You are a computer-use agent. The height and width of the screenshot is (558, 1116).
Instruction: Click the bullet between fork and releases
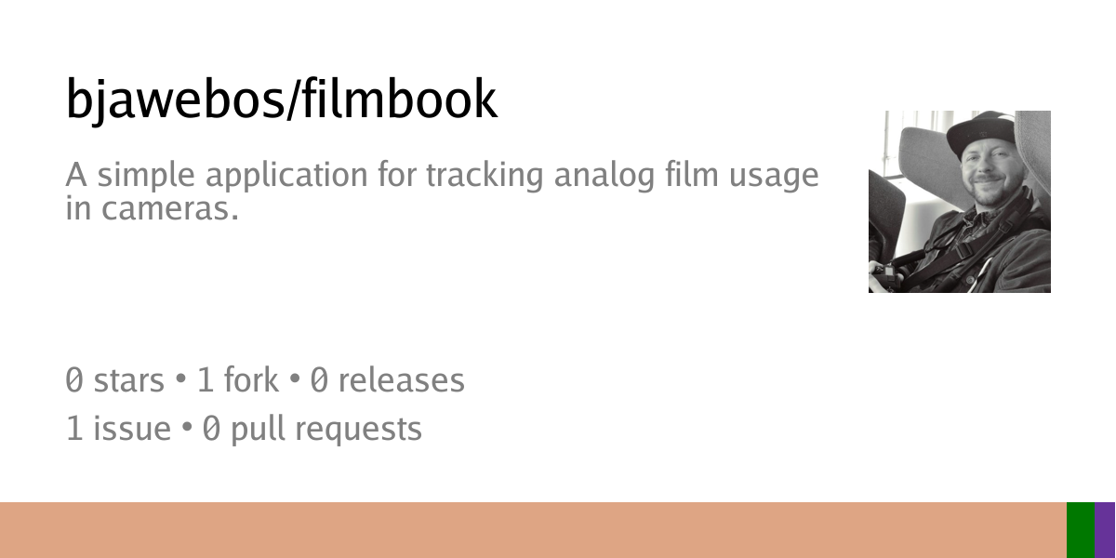294,381
